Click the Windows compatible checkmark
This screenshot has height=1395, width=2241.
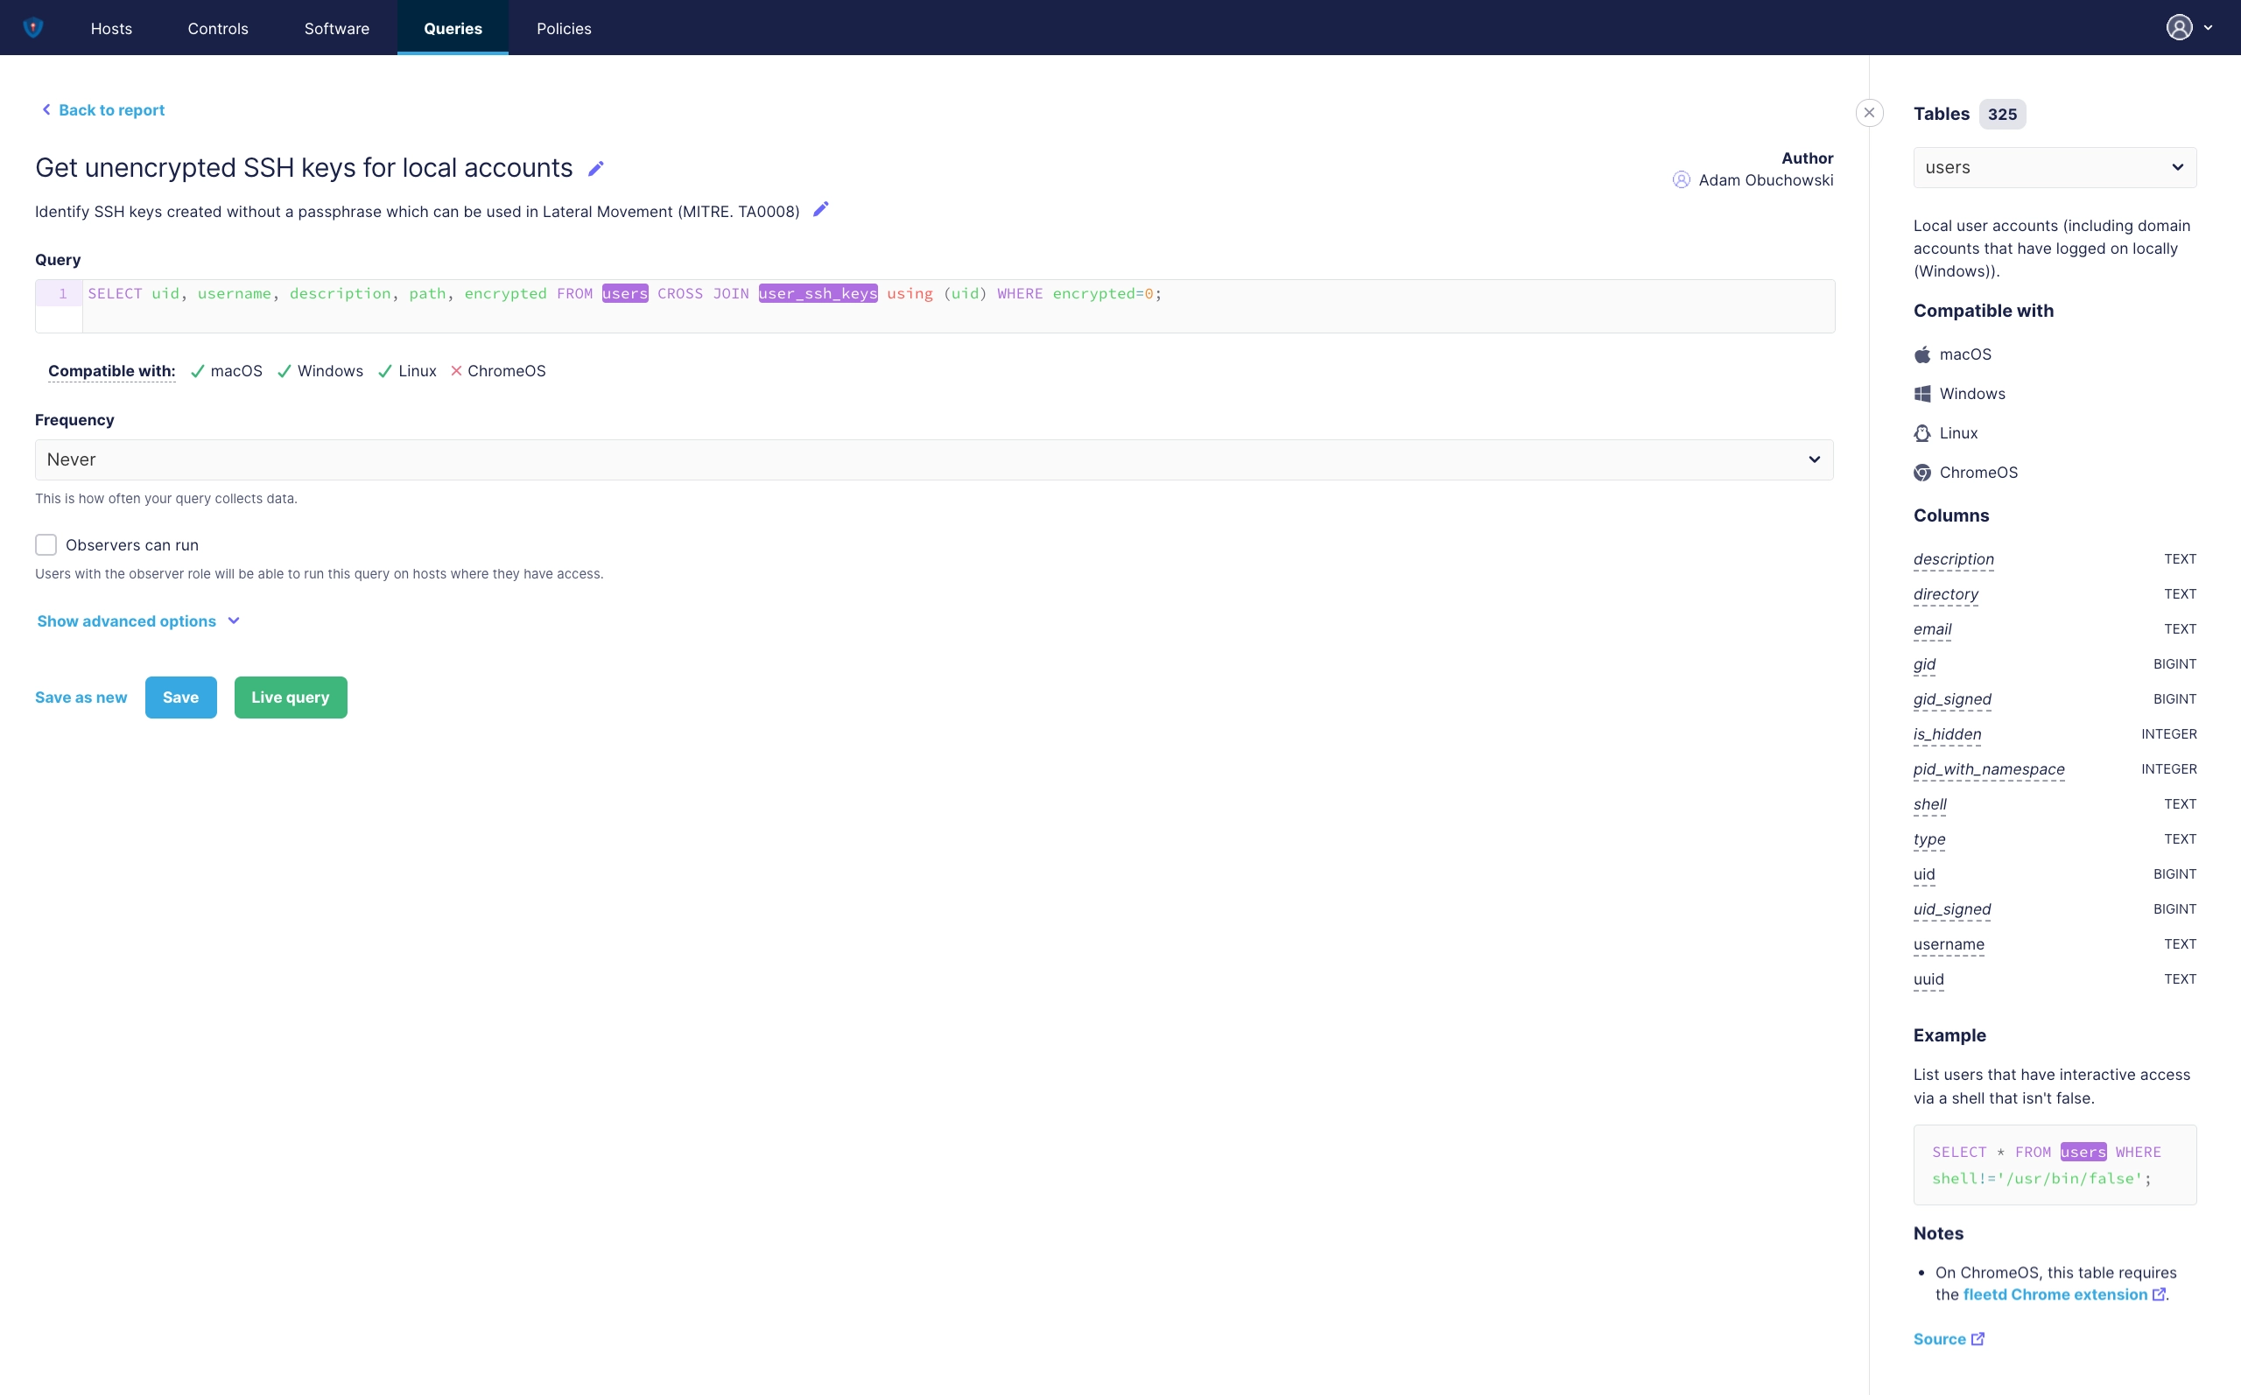[285, 371]
